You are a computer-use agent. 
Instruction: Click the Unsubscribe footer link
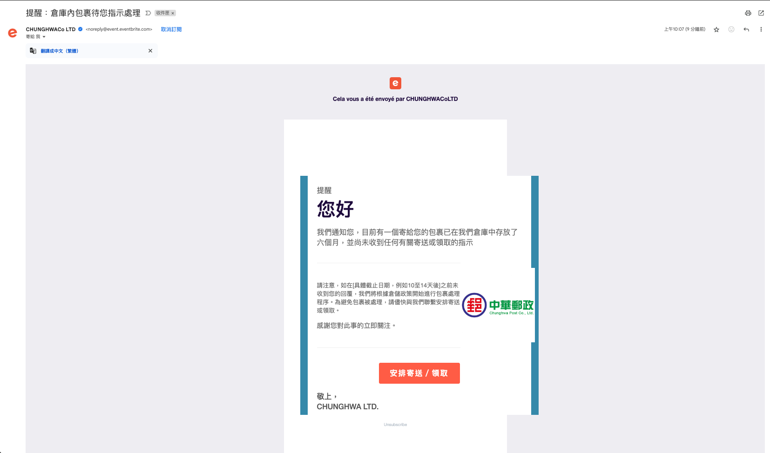(395, 425)
